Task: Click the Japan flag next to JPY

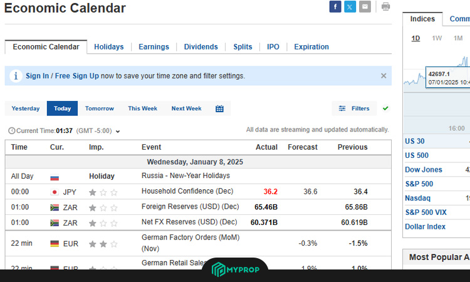Action: [x=55, y=192]
